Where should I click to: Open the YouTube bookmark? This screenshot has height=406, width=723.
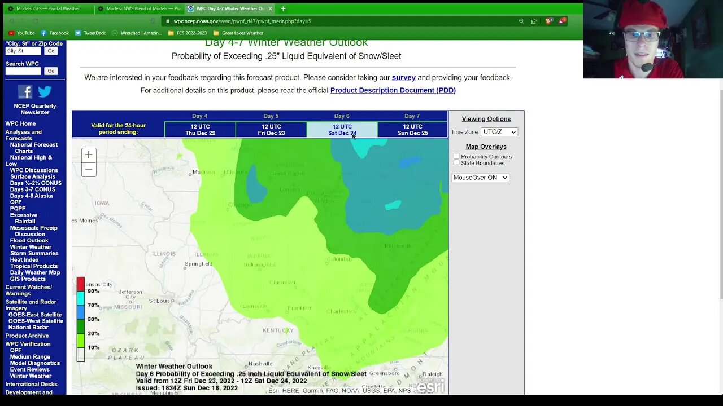21,33
